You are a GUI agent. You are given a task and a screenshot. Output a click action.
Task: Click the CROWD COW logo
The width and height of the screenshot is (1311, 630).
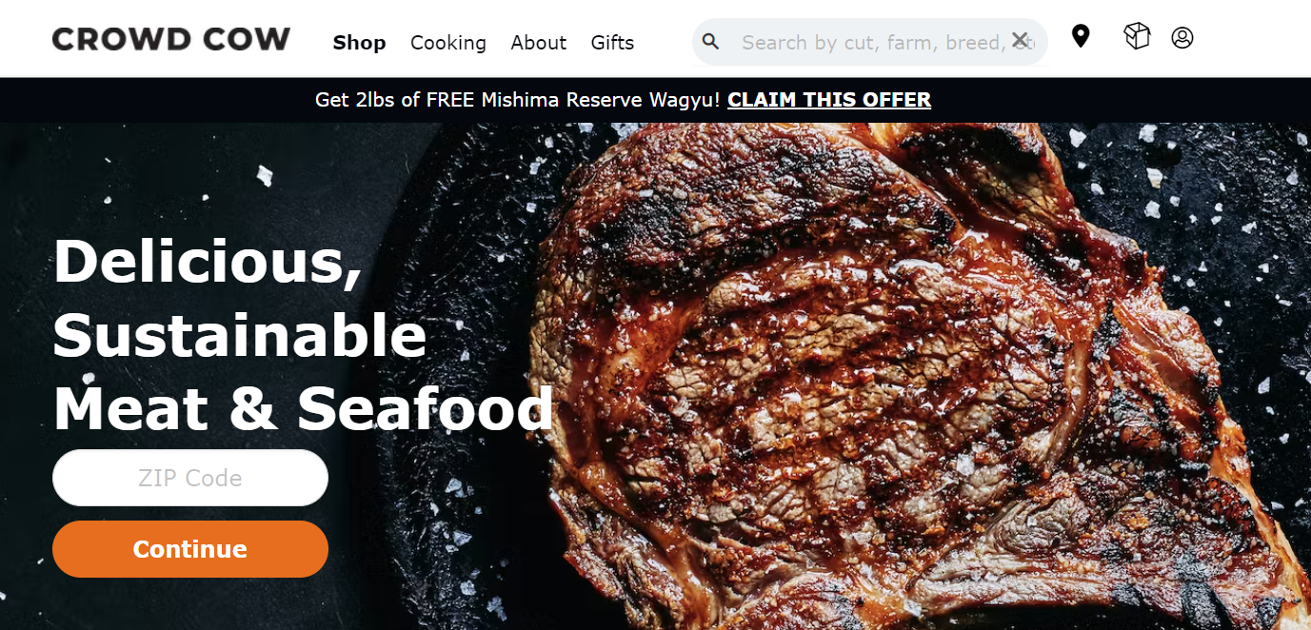point(171,39)
